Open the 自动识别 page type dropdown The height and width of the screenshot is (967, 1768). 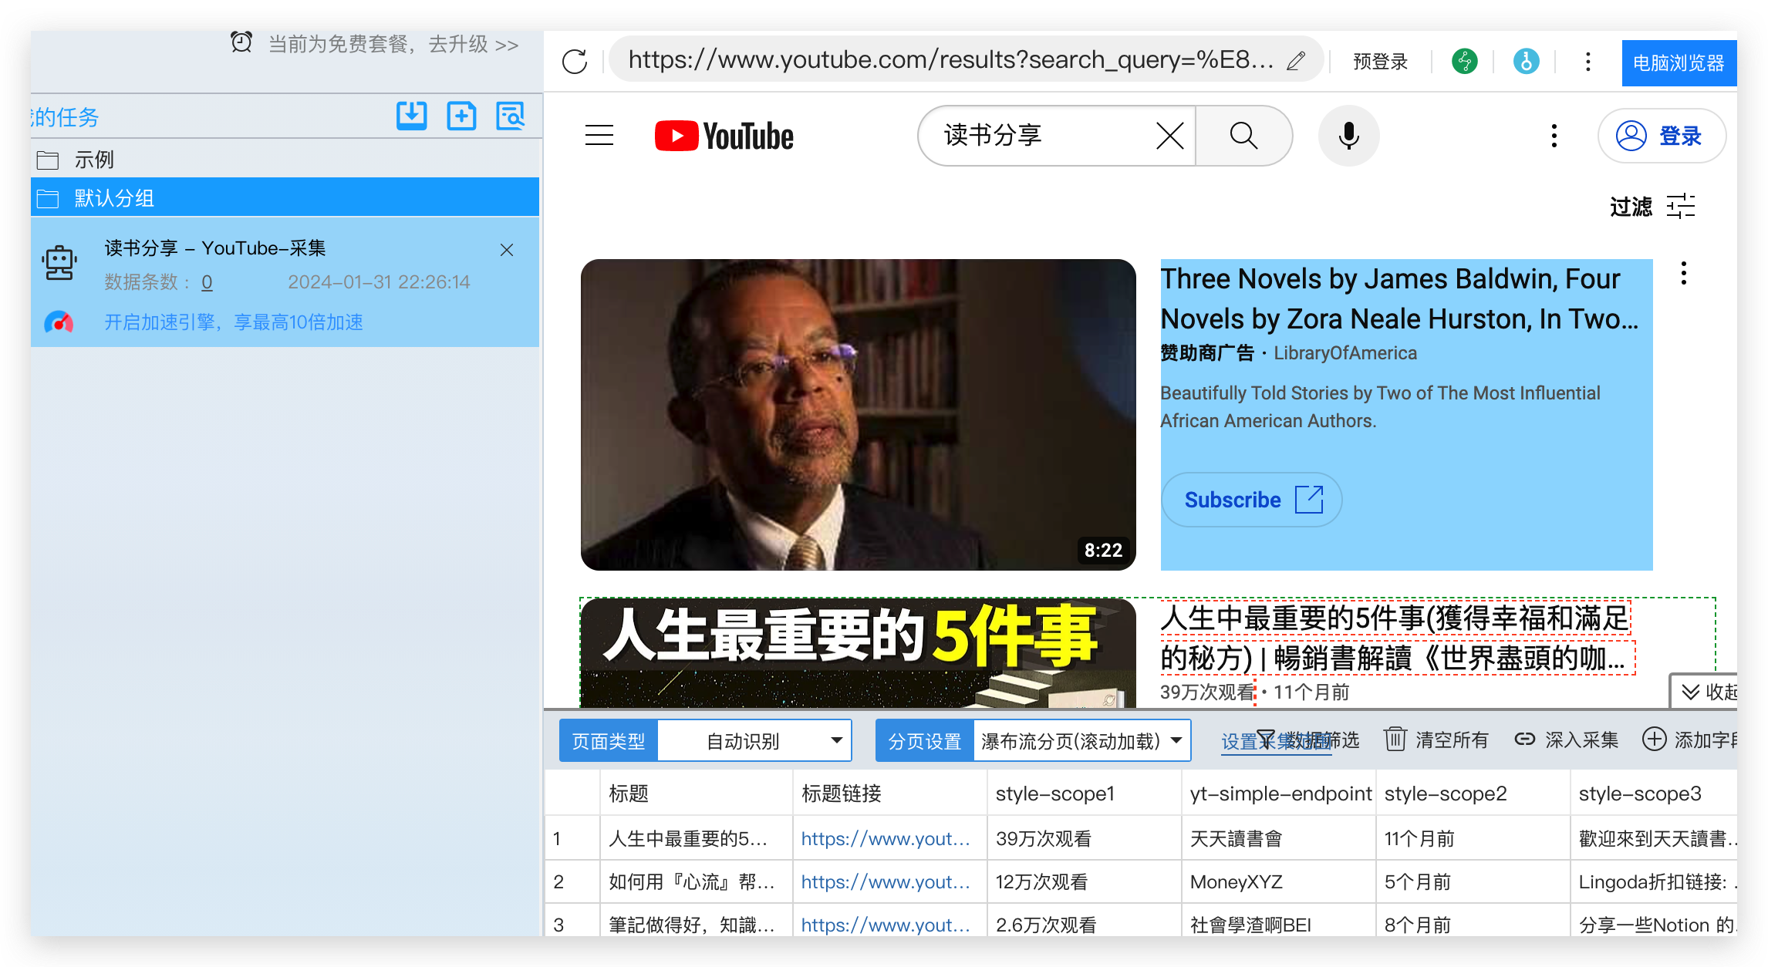pos(754,741)
